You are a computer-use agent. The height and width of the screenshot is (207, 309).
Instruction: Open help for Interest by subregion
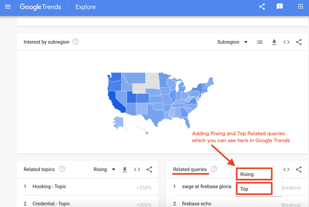pos(75,42)
